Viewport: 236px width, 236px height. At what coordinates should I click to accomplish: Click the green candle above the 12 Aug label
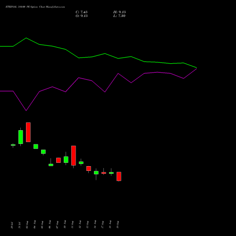pos(81,163)
